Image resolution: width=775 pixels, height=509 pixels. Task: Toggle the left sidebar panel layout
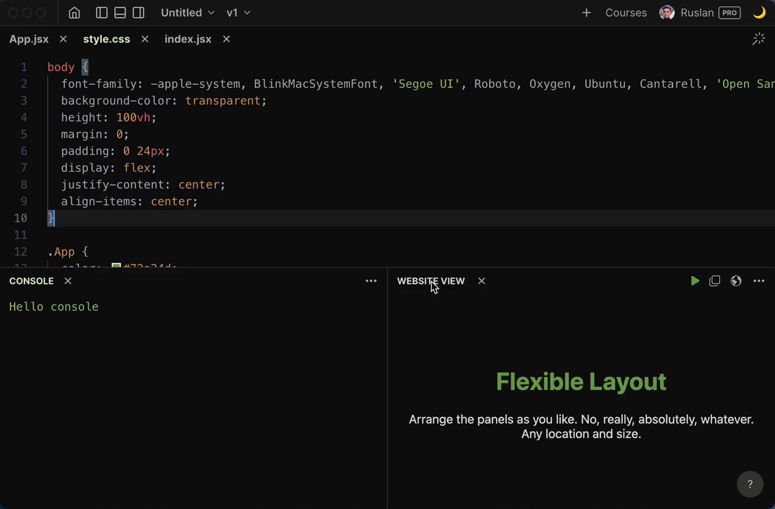pyautogui.click(x=102, y=13)
